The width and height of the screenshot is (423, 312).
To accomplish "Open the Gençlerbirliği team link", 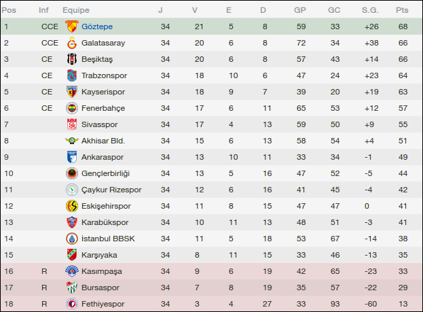I will point(105,173).
